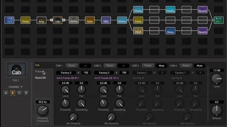Click the CAB 1 Mic Distance knob
The width and height of the screenshot is (227, 127).
coord(73,117)
